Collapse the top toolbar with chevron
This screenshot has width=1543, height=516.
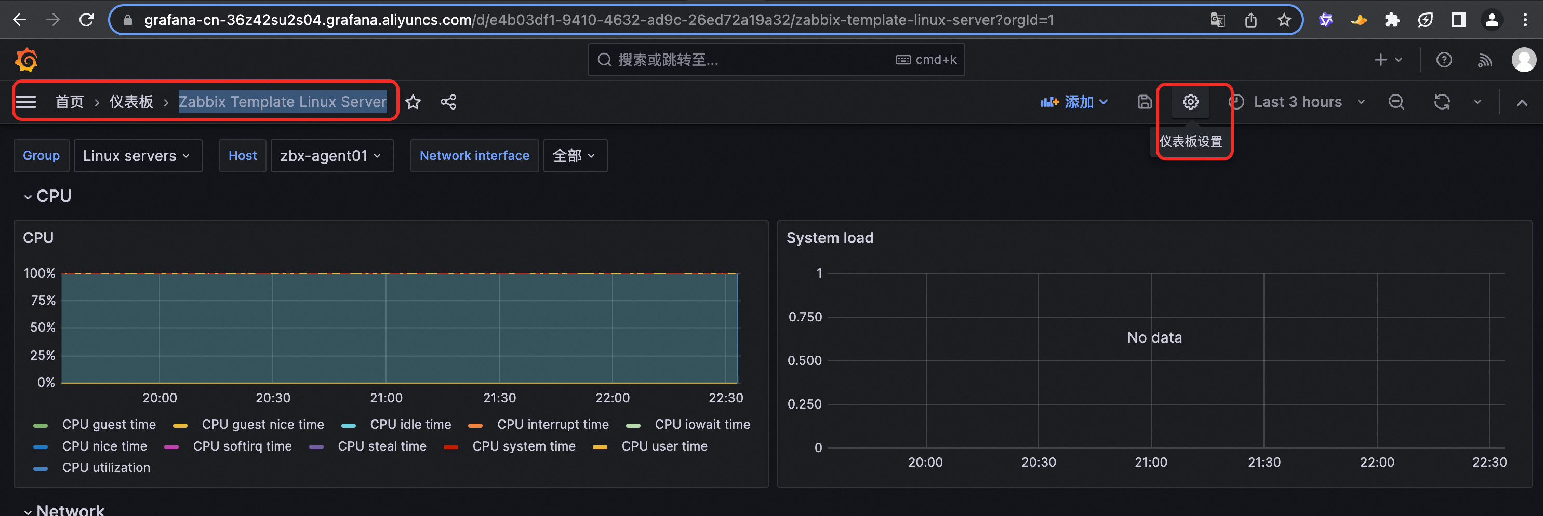pos(1522,102)
